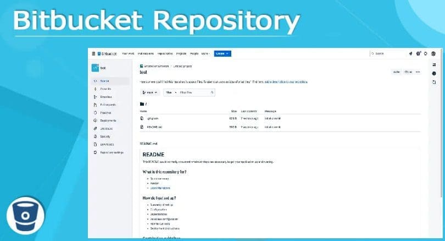Open the README.md file in the list
445x241 pixels.
click(x=154, y=127)
